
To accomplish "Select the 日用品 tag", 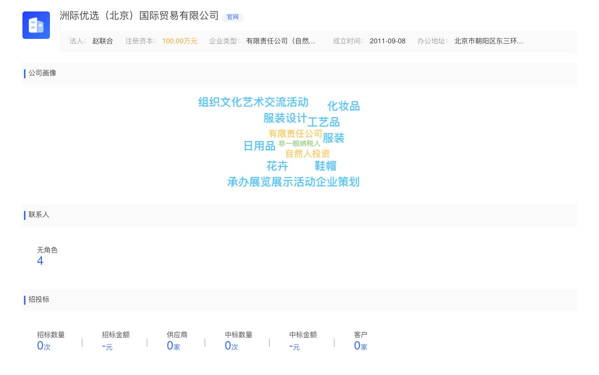I will coord(259,146).
